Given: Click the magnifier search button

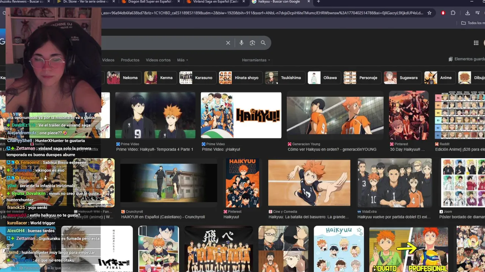Looking at the screenshot, I should 263,43.
